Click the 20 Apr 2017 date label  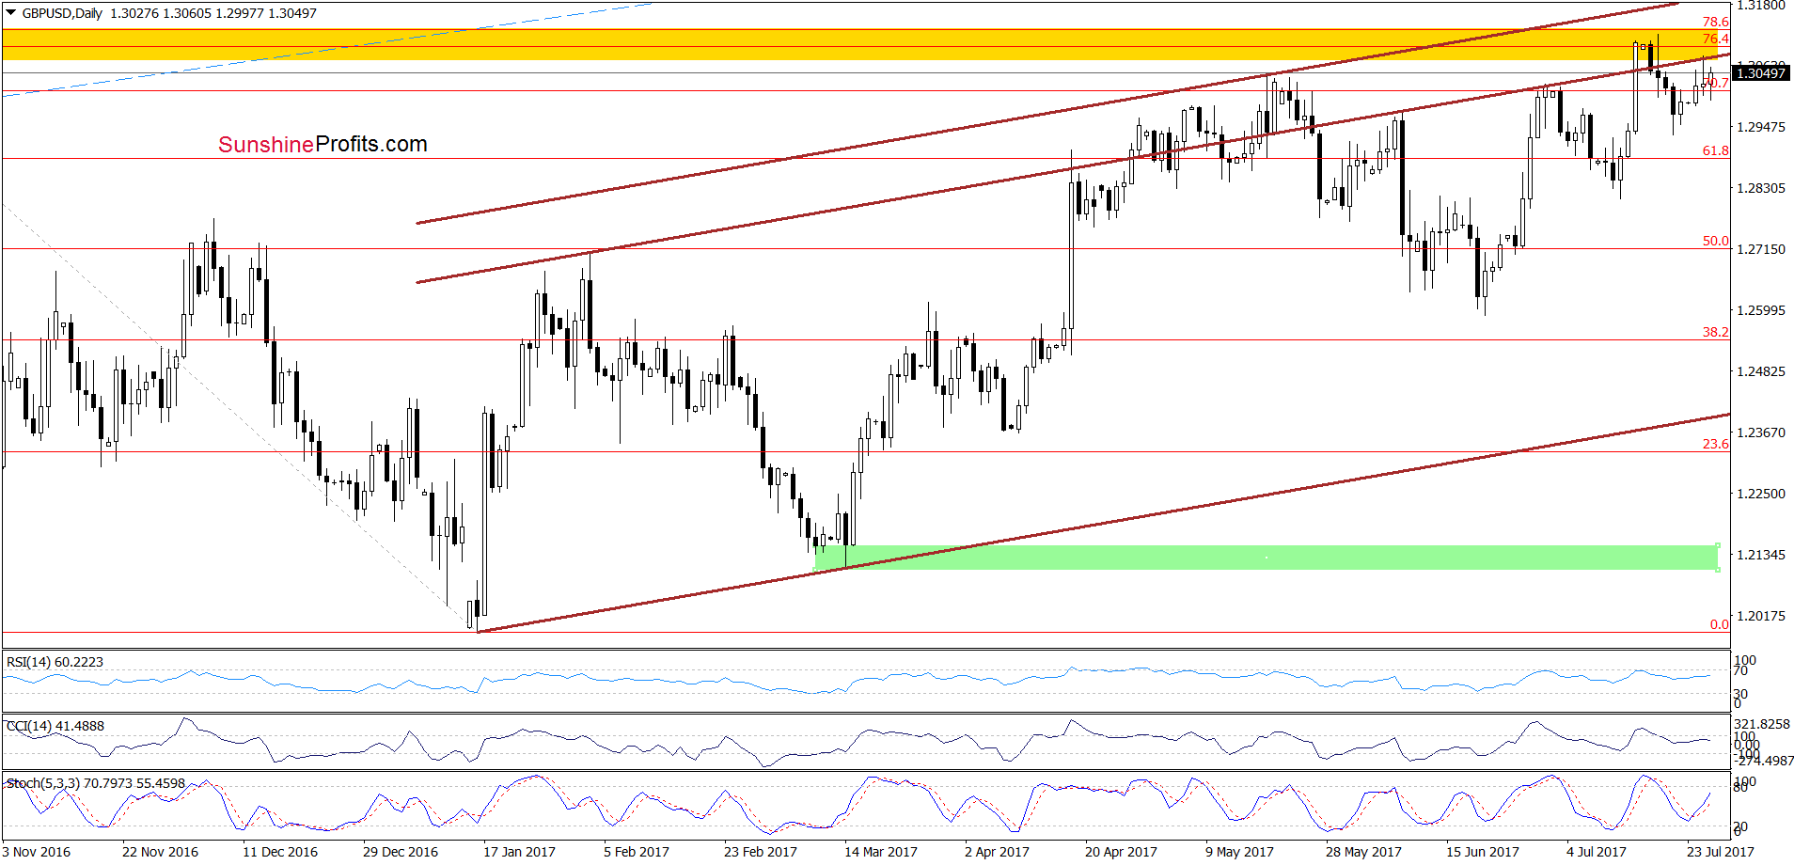click(x=1121, y=852)
